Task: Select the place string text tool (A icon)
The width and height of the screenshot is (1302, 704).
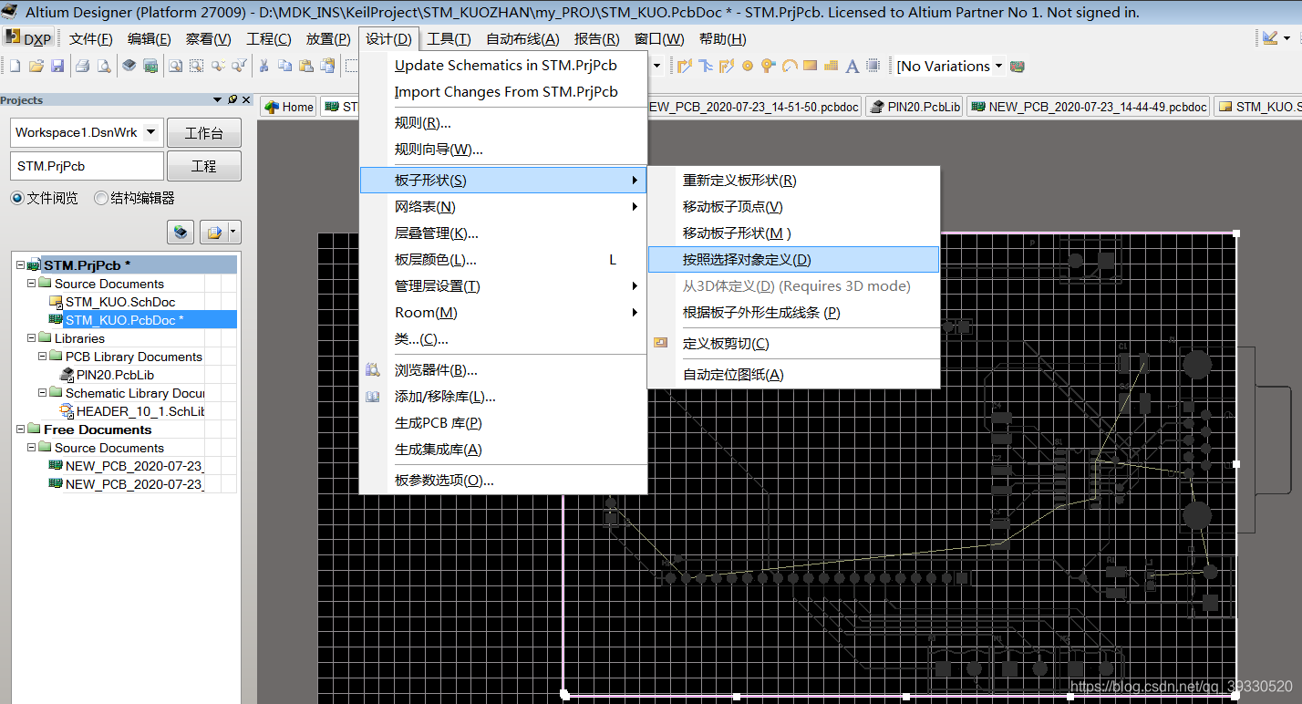Action: tap(852, 66)
